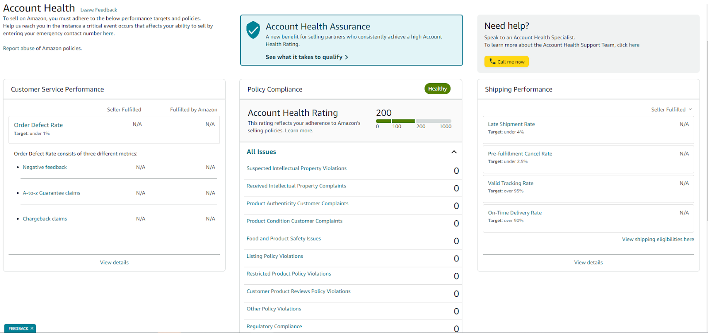
Task: Open Product Authenticity Customer Complaints
Action: (x=297, y=204)
